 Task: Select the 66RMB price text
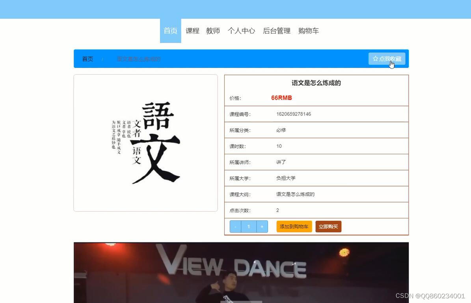(x=281, y=98)
